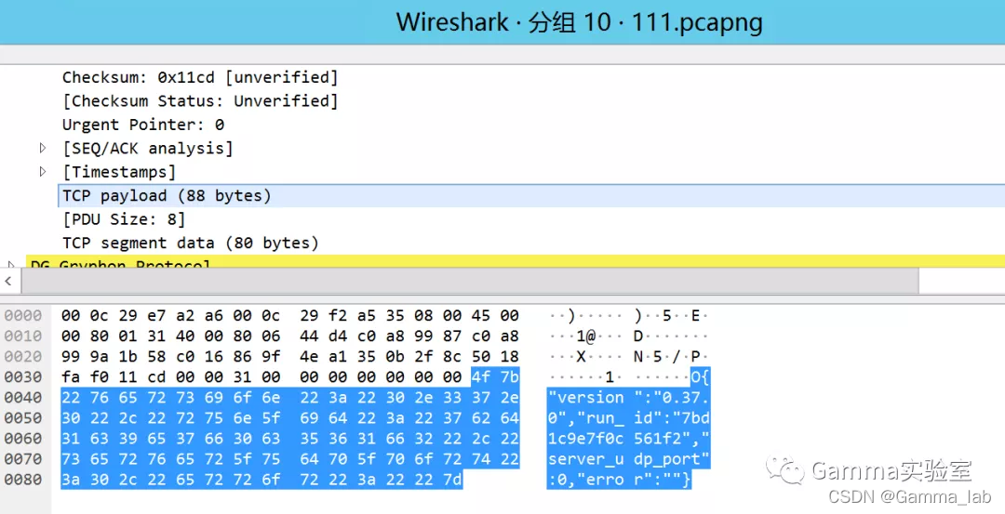Click ASCII text 1c9e7f0c in bytes pane
The height and width of the screenshot is (514, 1005).
[586, 439]
